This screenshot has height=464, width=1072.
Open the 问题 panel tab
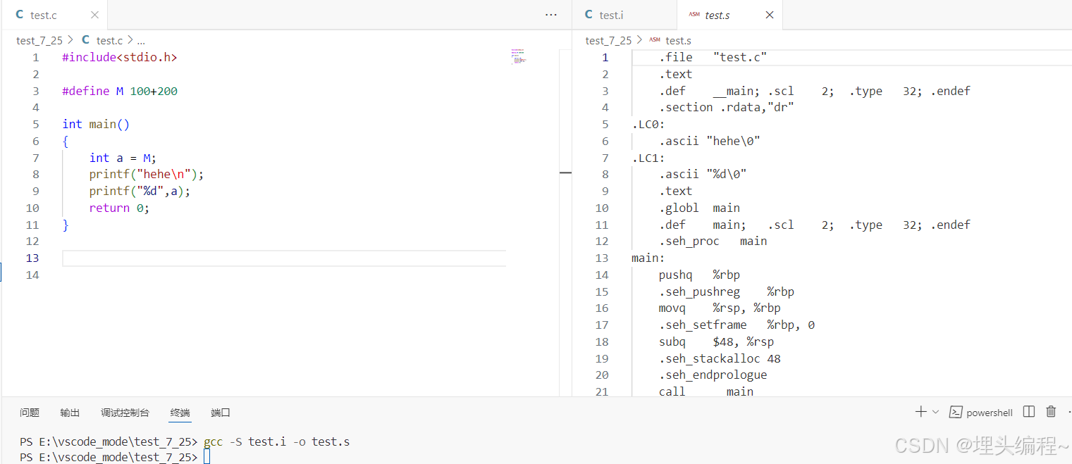(30, 413)
